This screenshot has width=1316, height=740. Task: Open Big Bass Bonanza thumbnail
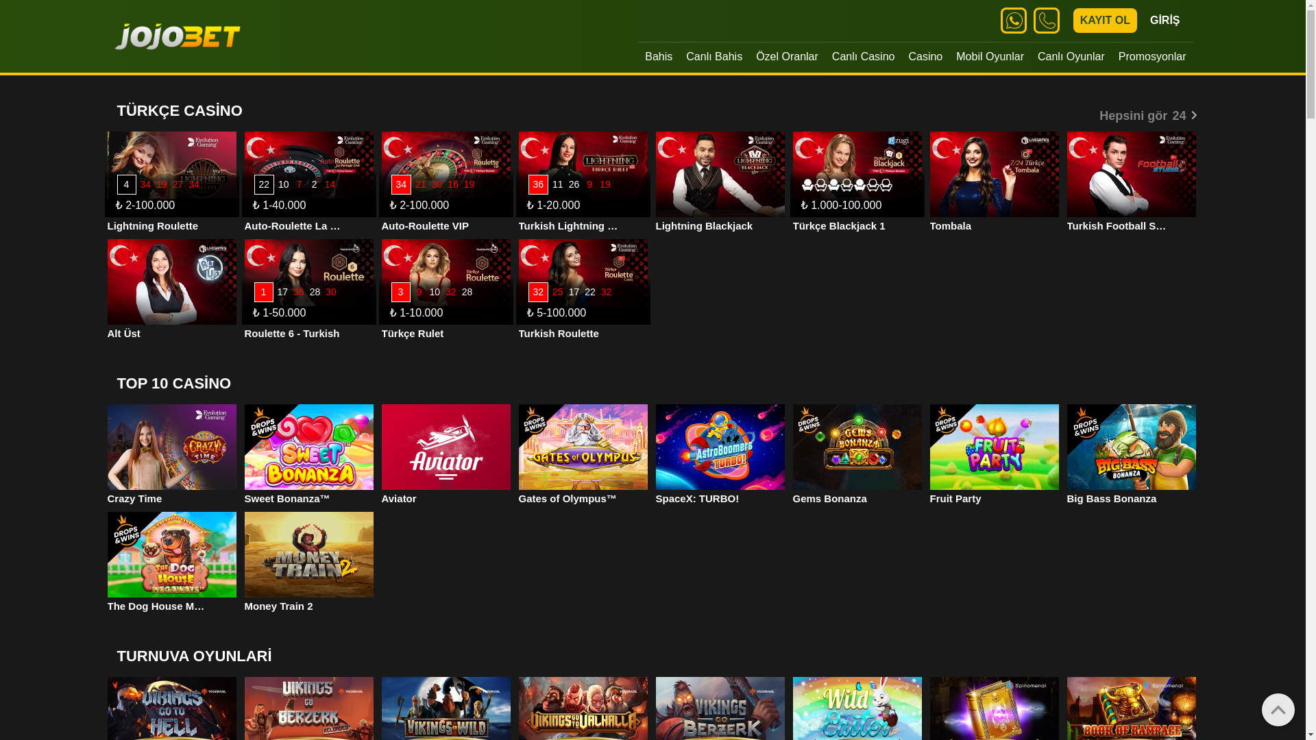pyautogui.click(x=1131, y=447)
